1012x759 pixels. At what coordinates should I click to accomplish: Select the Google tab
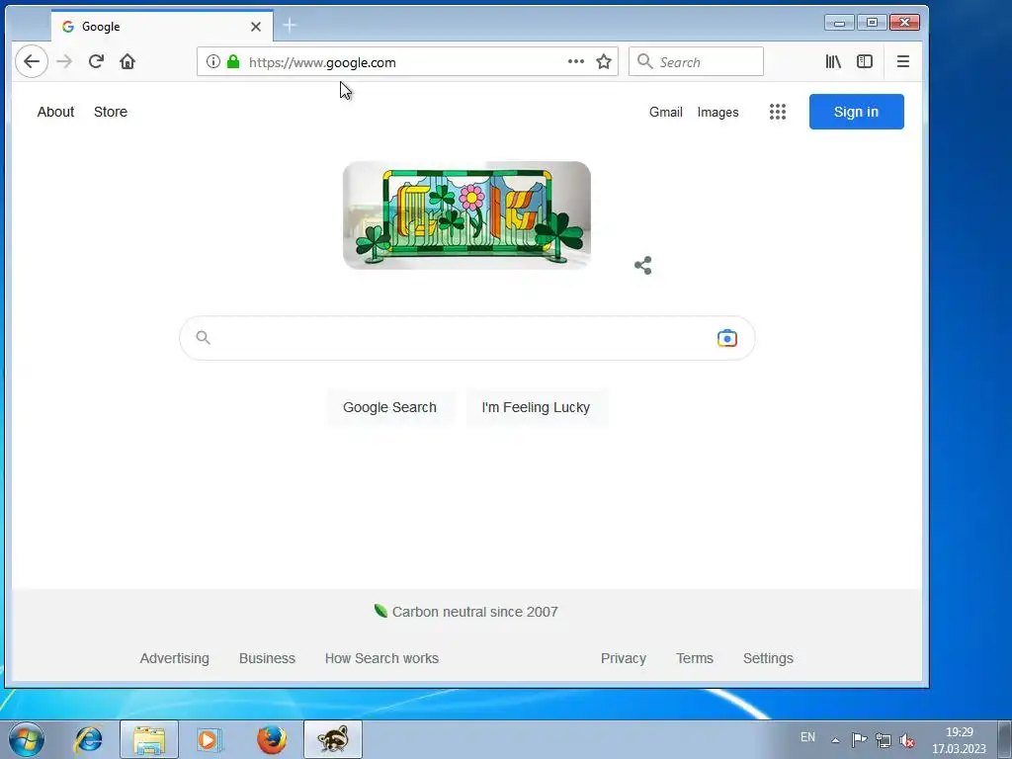(162, 26)
